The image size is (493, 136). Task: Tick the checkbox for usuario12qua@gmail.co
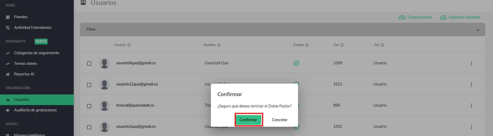click(89, 85)
